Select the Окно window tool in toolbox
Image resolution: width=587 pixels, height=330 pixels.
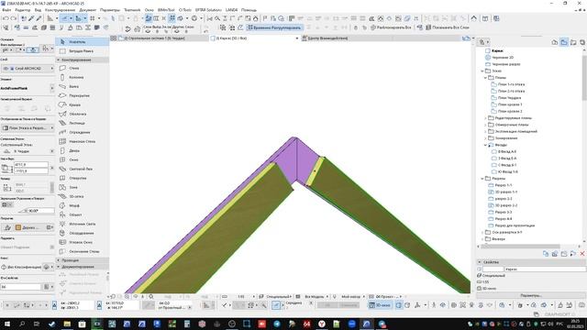[83, 159]
